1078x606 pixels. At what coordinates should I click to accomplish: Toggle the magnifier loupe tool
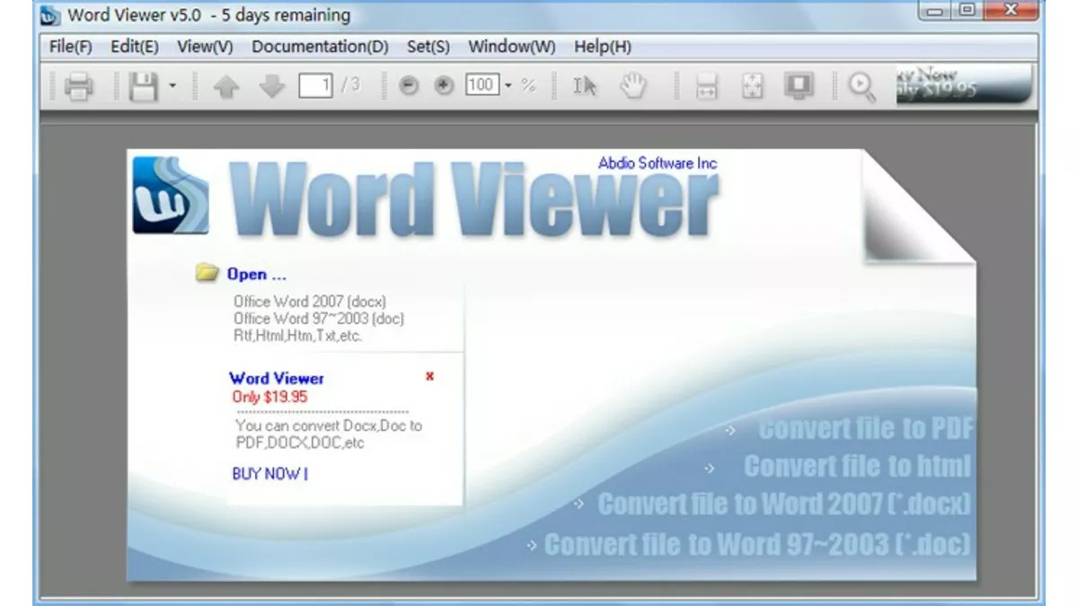coord(862,85)
